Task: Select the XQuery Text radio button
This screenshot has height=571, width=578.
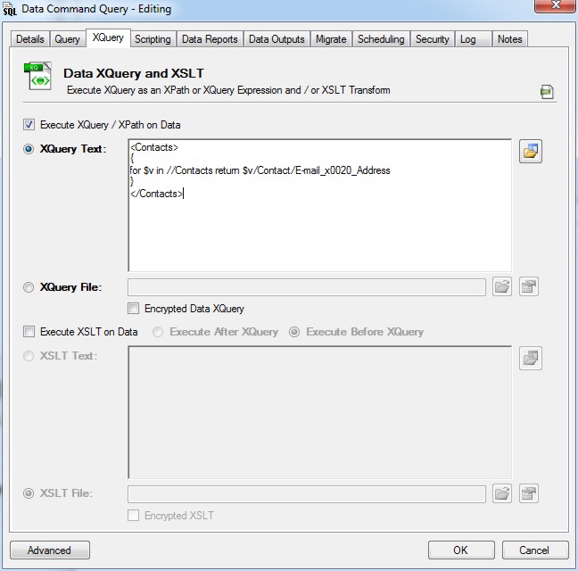Action: tap(29, 149)
